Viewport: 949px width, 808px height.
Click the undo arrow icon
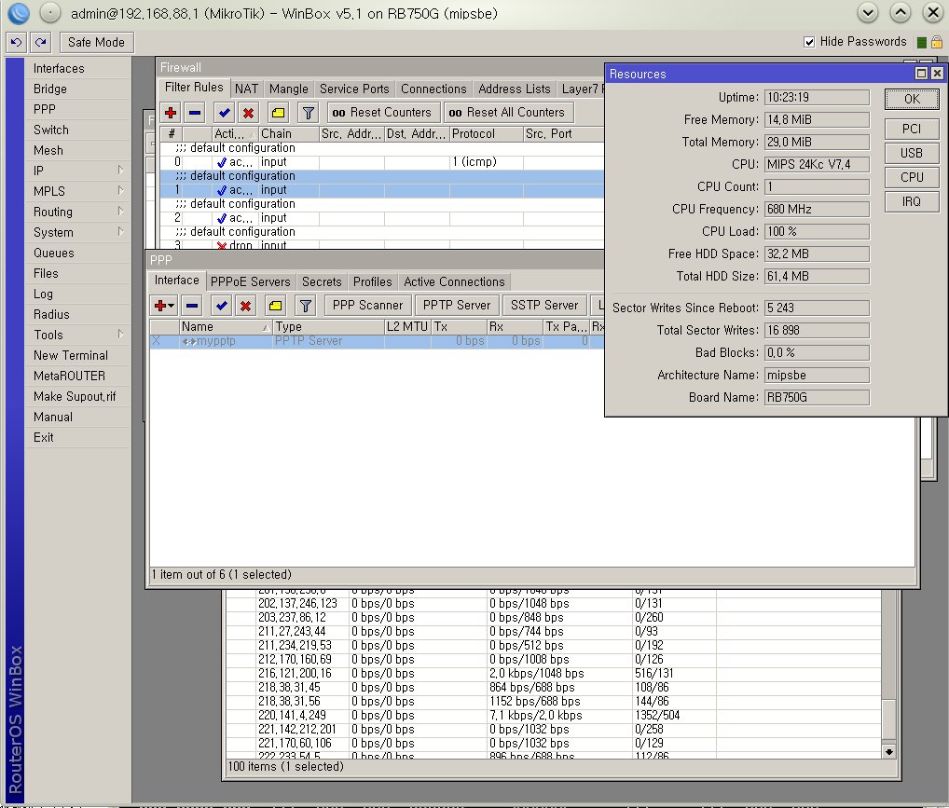tap(17, 42)
